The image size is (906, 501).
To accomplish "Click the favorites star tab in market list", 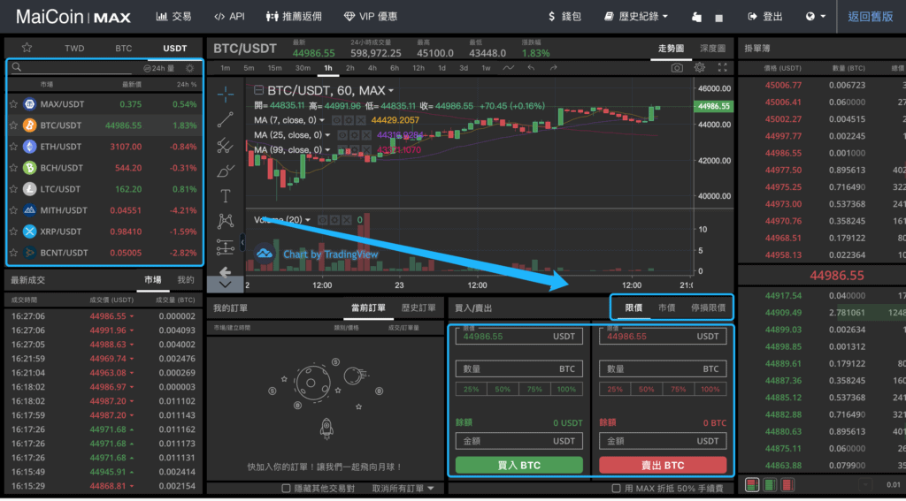I will tap(27, 48).
